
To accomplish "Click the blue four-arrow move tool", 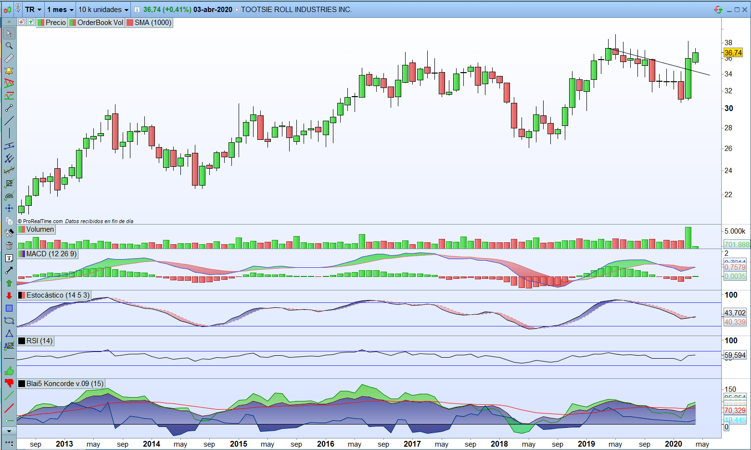I will (9, 208).
